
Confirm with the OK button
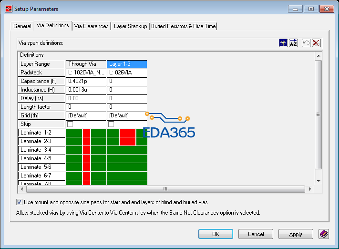[216, 234]
